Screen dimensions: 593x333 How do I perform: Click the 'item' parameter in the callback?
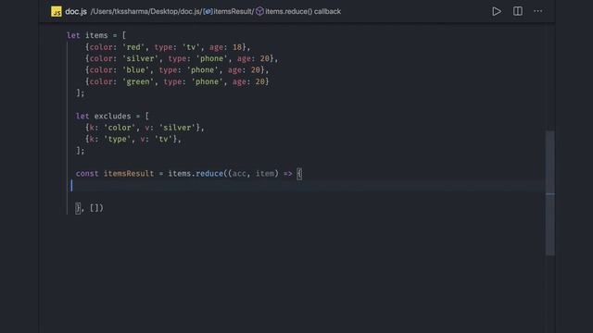tap(265, 174)
